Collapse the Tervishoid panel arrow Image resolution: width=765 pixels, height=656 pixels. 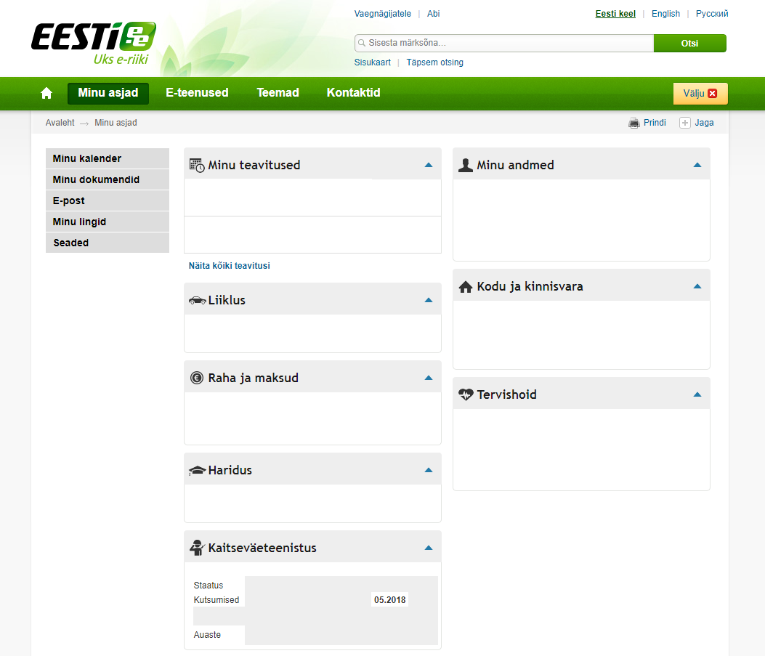click(697, 394)
